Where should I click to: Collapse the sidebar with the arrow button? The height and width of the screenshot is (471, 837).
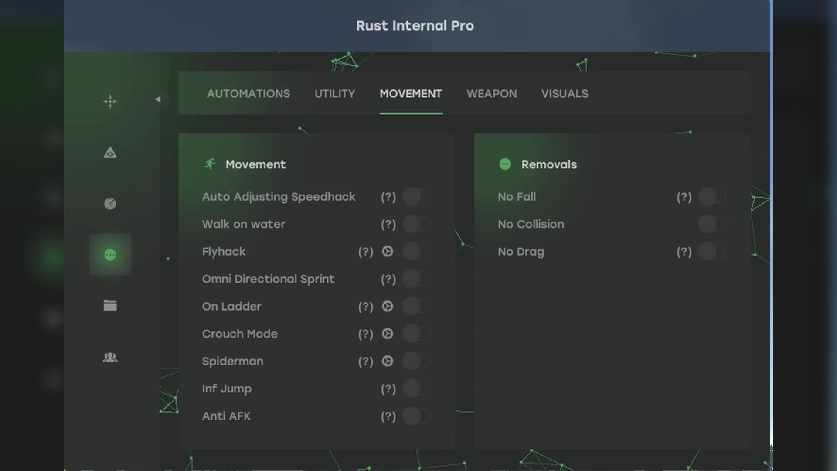pyautogui.click(x=158, y=99)
